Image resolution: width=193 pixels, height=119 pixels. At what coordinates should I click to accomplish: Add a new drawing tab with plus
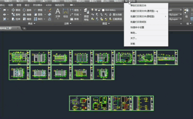coord(24,28)
